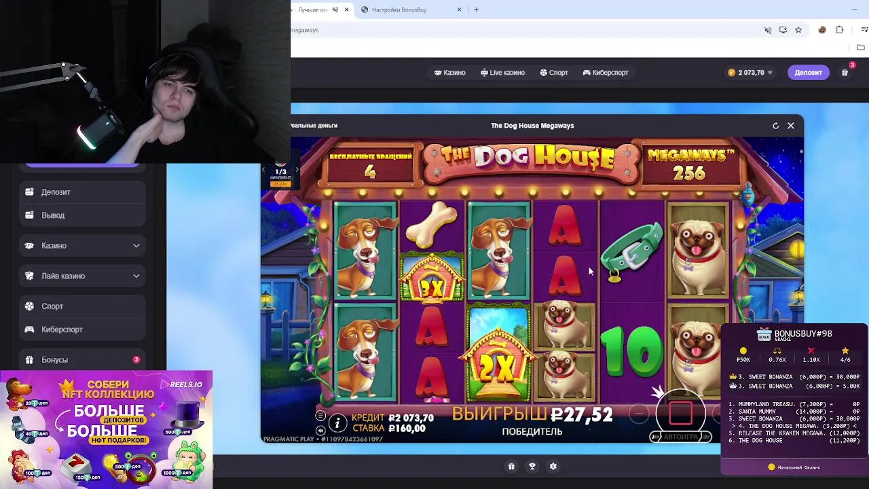This screenshot has height=489, width=869.
Task: Expand the 2 073,70 balance dropdown
Action: coord(750,73)
